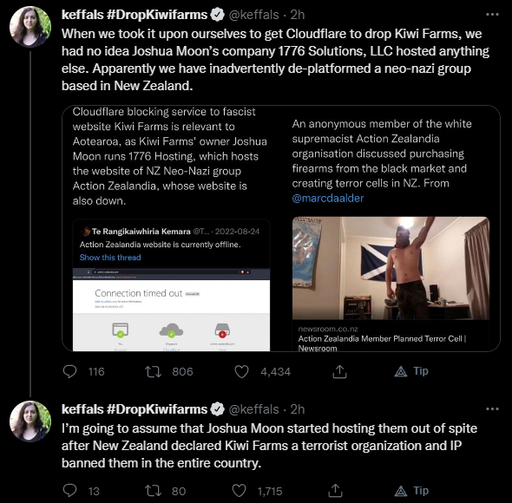
Task: Tip keffals on the second tweet
Action: tap(411, 491)
